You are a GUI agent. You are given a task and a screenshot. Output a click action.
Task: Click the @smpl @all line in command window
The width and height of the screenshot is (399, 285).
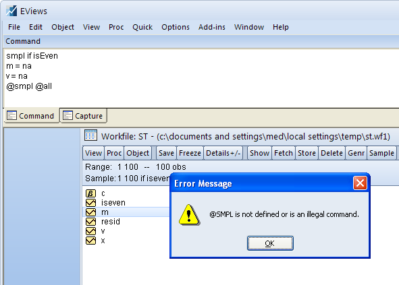[29, 86]
